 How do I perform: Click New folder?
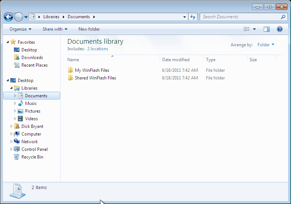89,29
